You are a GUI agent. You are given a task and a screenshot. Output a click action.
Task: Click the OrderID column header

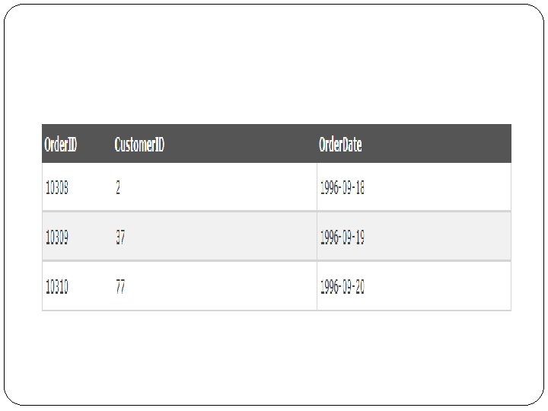(62, 145)
